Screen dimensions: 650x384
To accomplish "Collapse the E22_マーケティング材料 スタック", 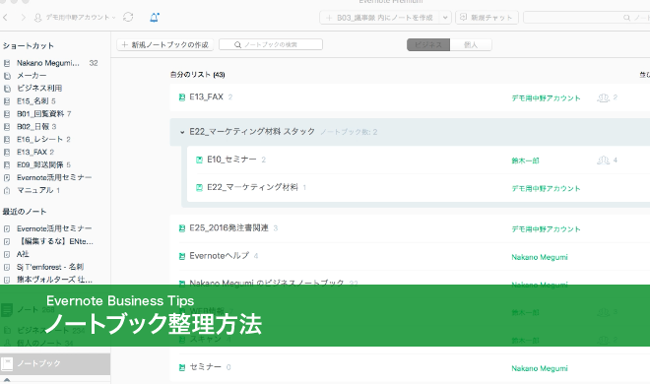I will [x=182, y=133].
